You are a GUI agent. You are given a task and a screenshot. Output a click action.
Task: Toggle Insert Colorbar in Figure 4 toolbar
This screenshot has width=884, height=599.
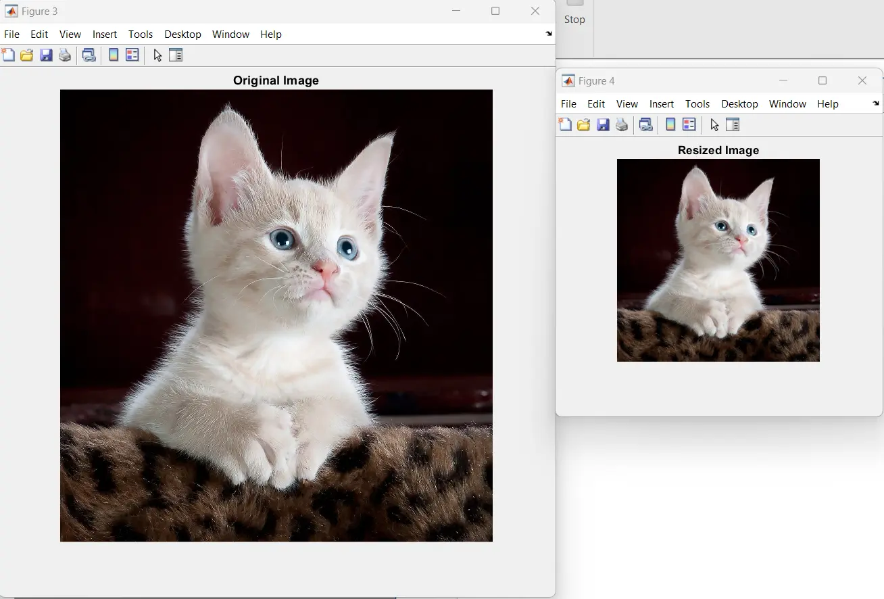[670, 125]
